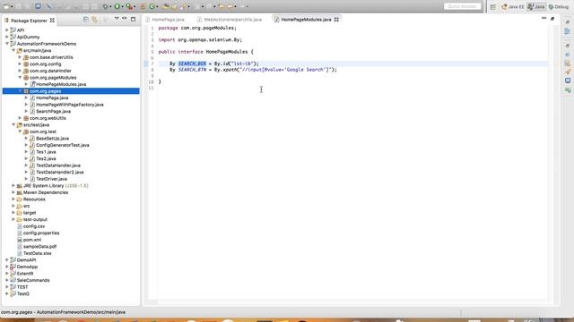The width and height of the screenshot is (574, 322).
Task: Click the HomePageModules interface name in code
Action: click(x=227, y=52)
